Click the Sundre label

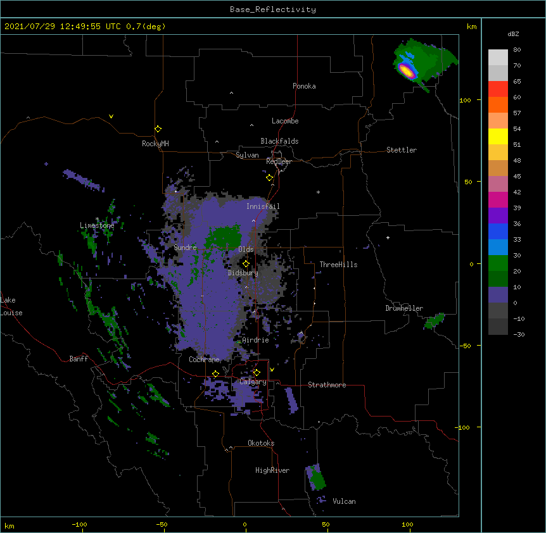[x=185, y=248]
